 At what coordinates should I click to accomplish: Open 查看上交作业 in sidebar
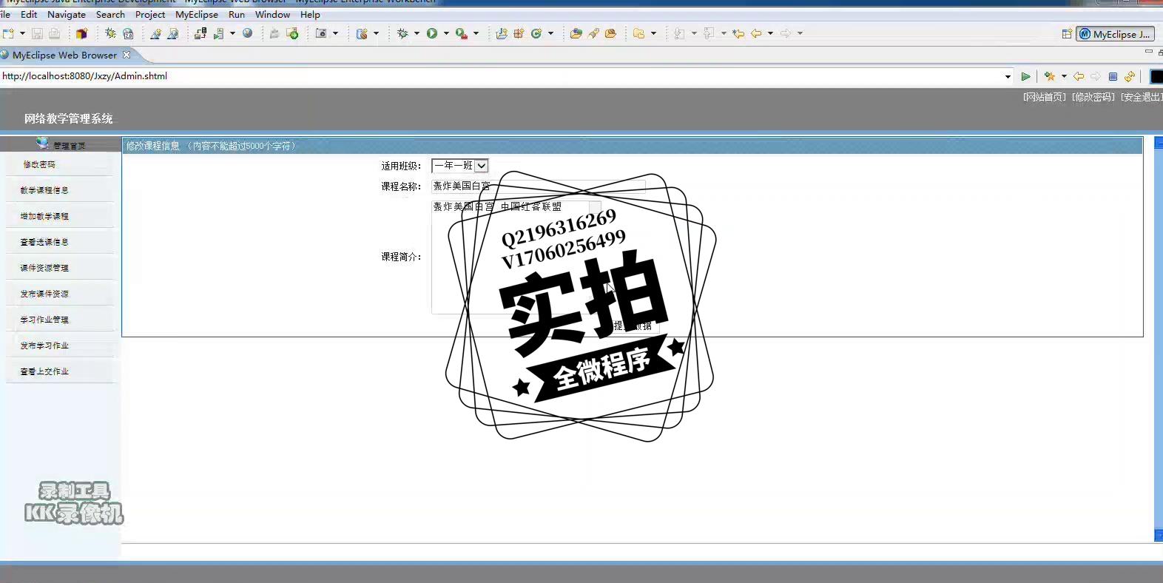pyautogui.click(x=44, y=371)
